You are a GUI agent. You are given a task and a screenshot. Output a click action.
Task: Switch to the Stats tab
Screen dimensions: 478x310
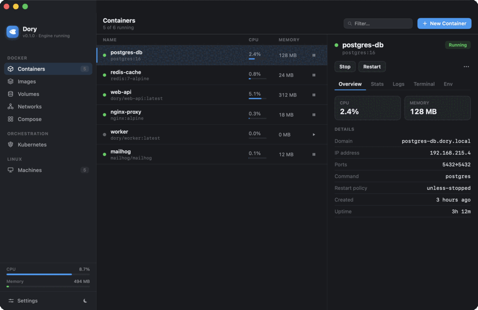377,84
